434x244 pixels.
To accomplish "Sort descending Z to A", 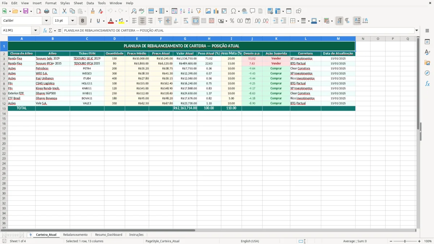I will click(191, 11).
